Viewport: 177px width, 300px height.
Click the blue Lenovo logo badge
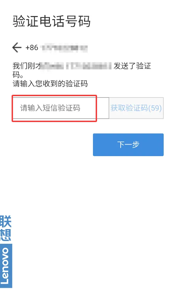[6, 266]
